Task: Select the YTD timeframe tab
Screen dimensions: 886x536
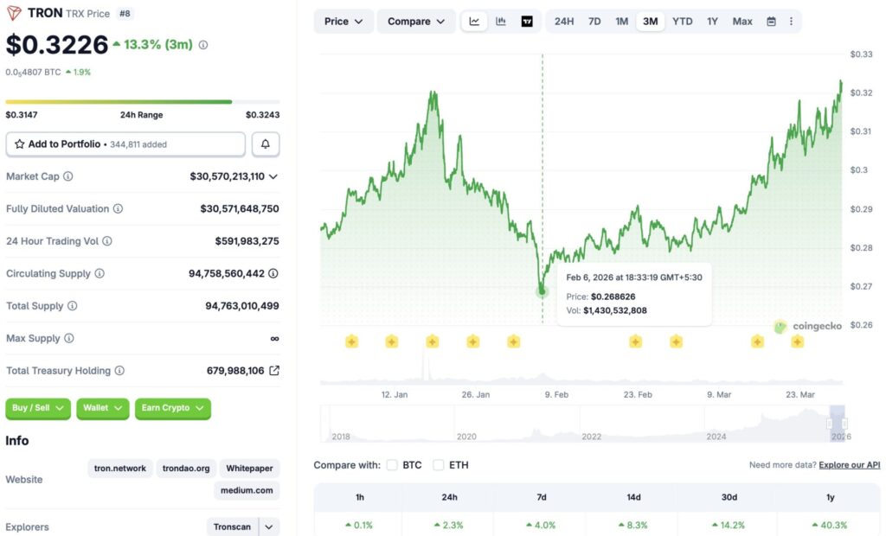Action: point(682,21)
